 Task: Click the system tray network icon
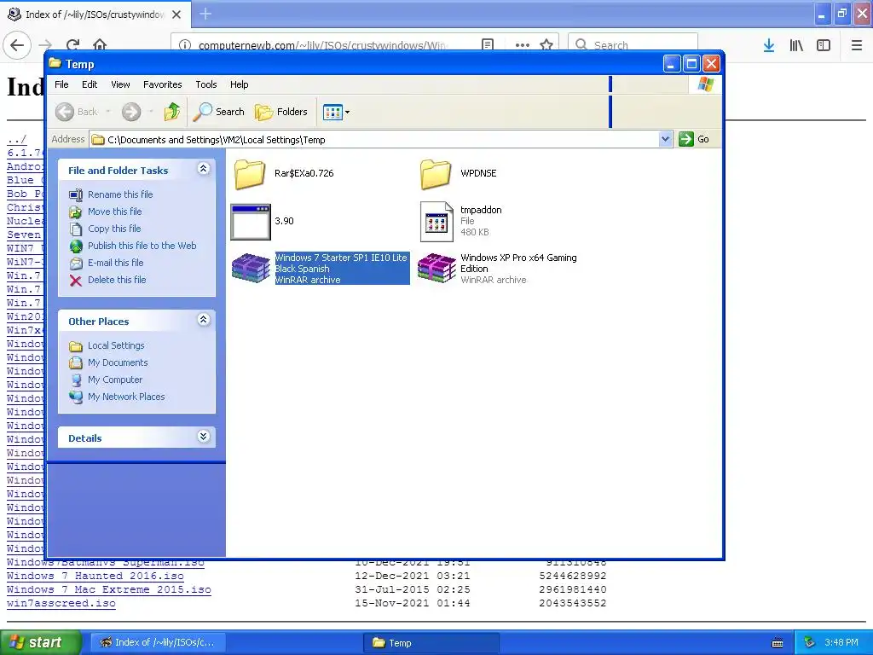[809, 643]
